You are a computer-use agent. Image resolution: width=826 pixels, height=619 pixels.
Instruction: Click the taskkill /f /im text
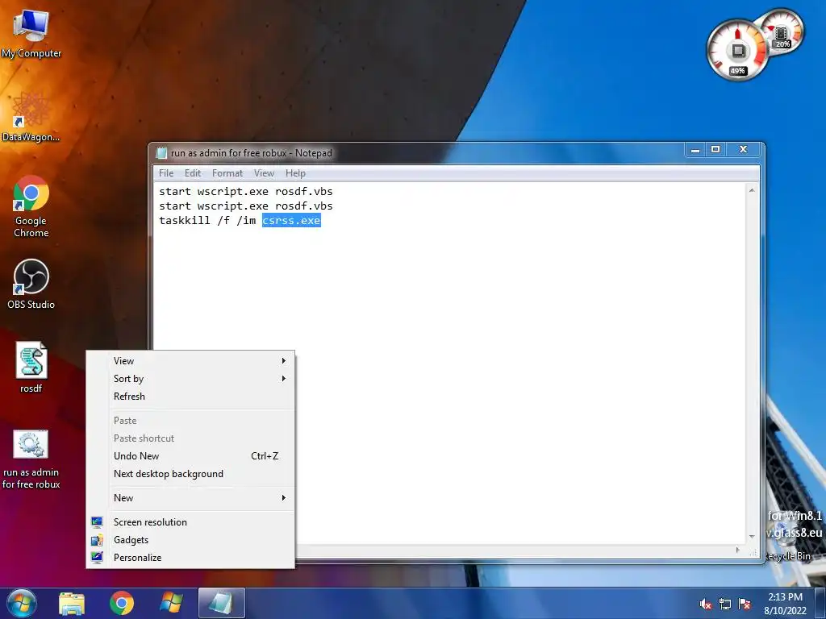coord(207,221)
